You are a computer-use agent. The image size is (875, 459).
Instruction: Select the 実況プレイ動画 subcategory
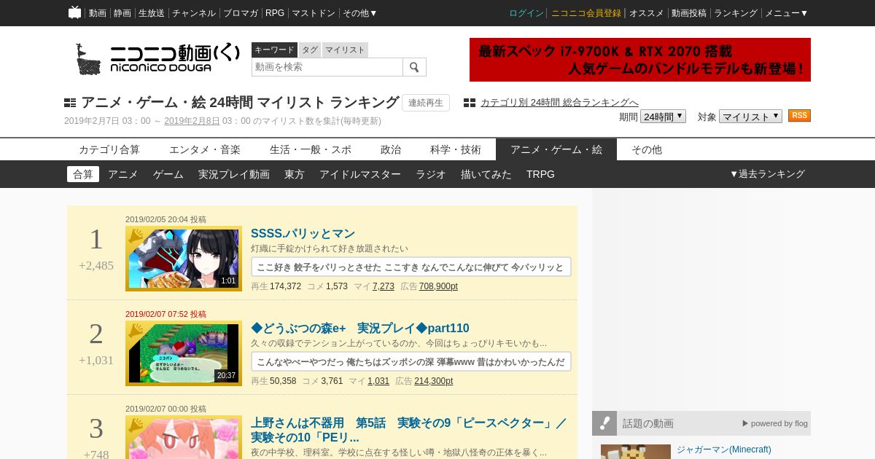click(x=234, y=174)
